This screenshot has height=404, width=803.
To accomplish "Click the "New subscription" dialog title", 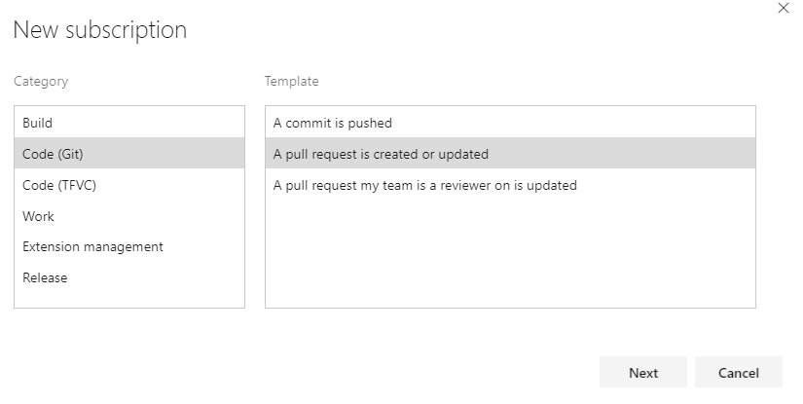I will coord(99,30).
